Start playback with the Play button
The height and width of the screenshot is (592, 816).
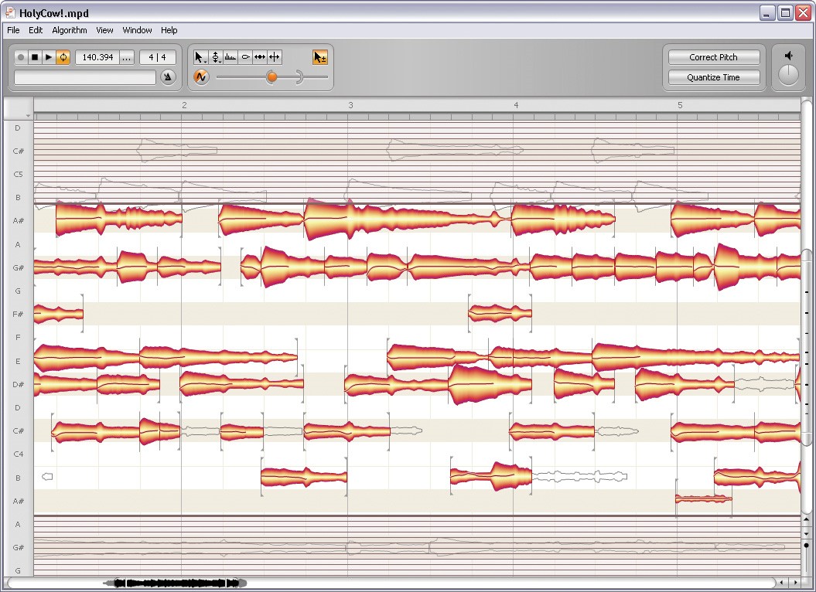point(49,57)
